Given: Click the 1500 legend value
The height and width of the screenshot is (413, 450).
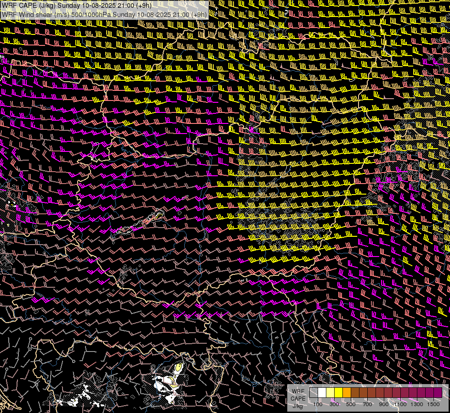Looking at the screenshot, I should click(433, 404).
